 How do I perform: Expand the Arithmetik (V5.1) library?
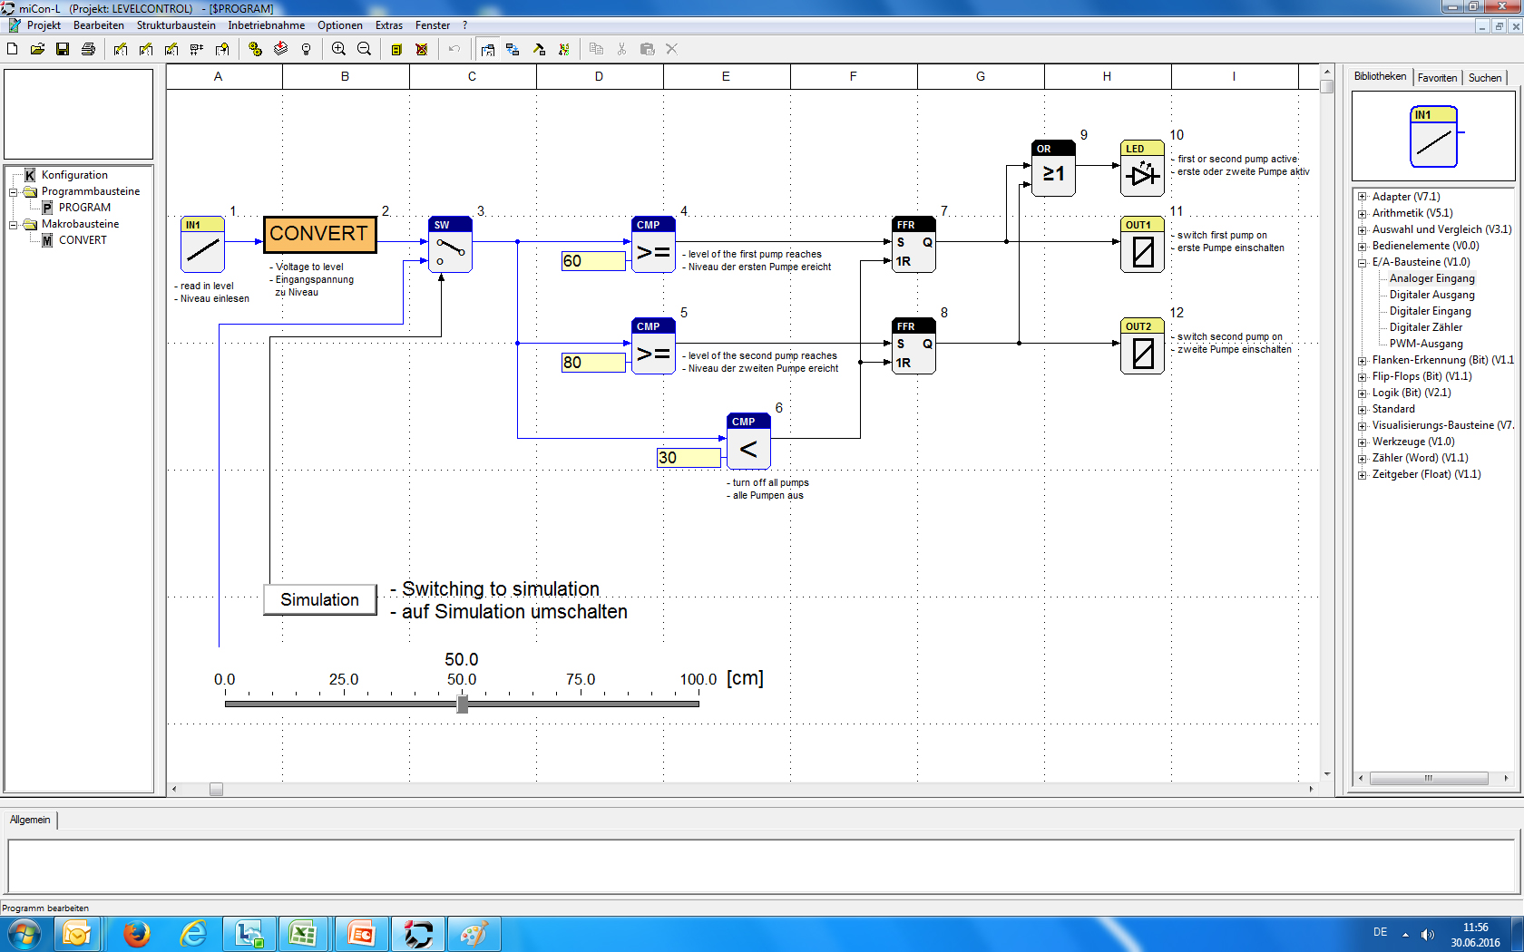point(1362,213)
